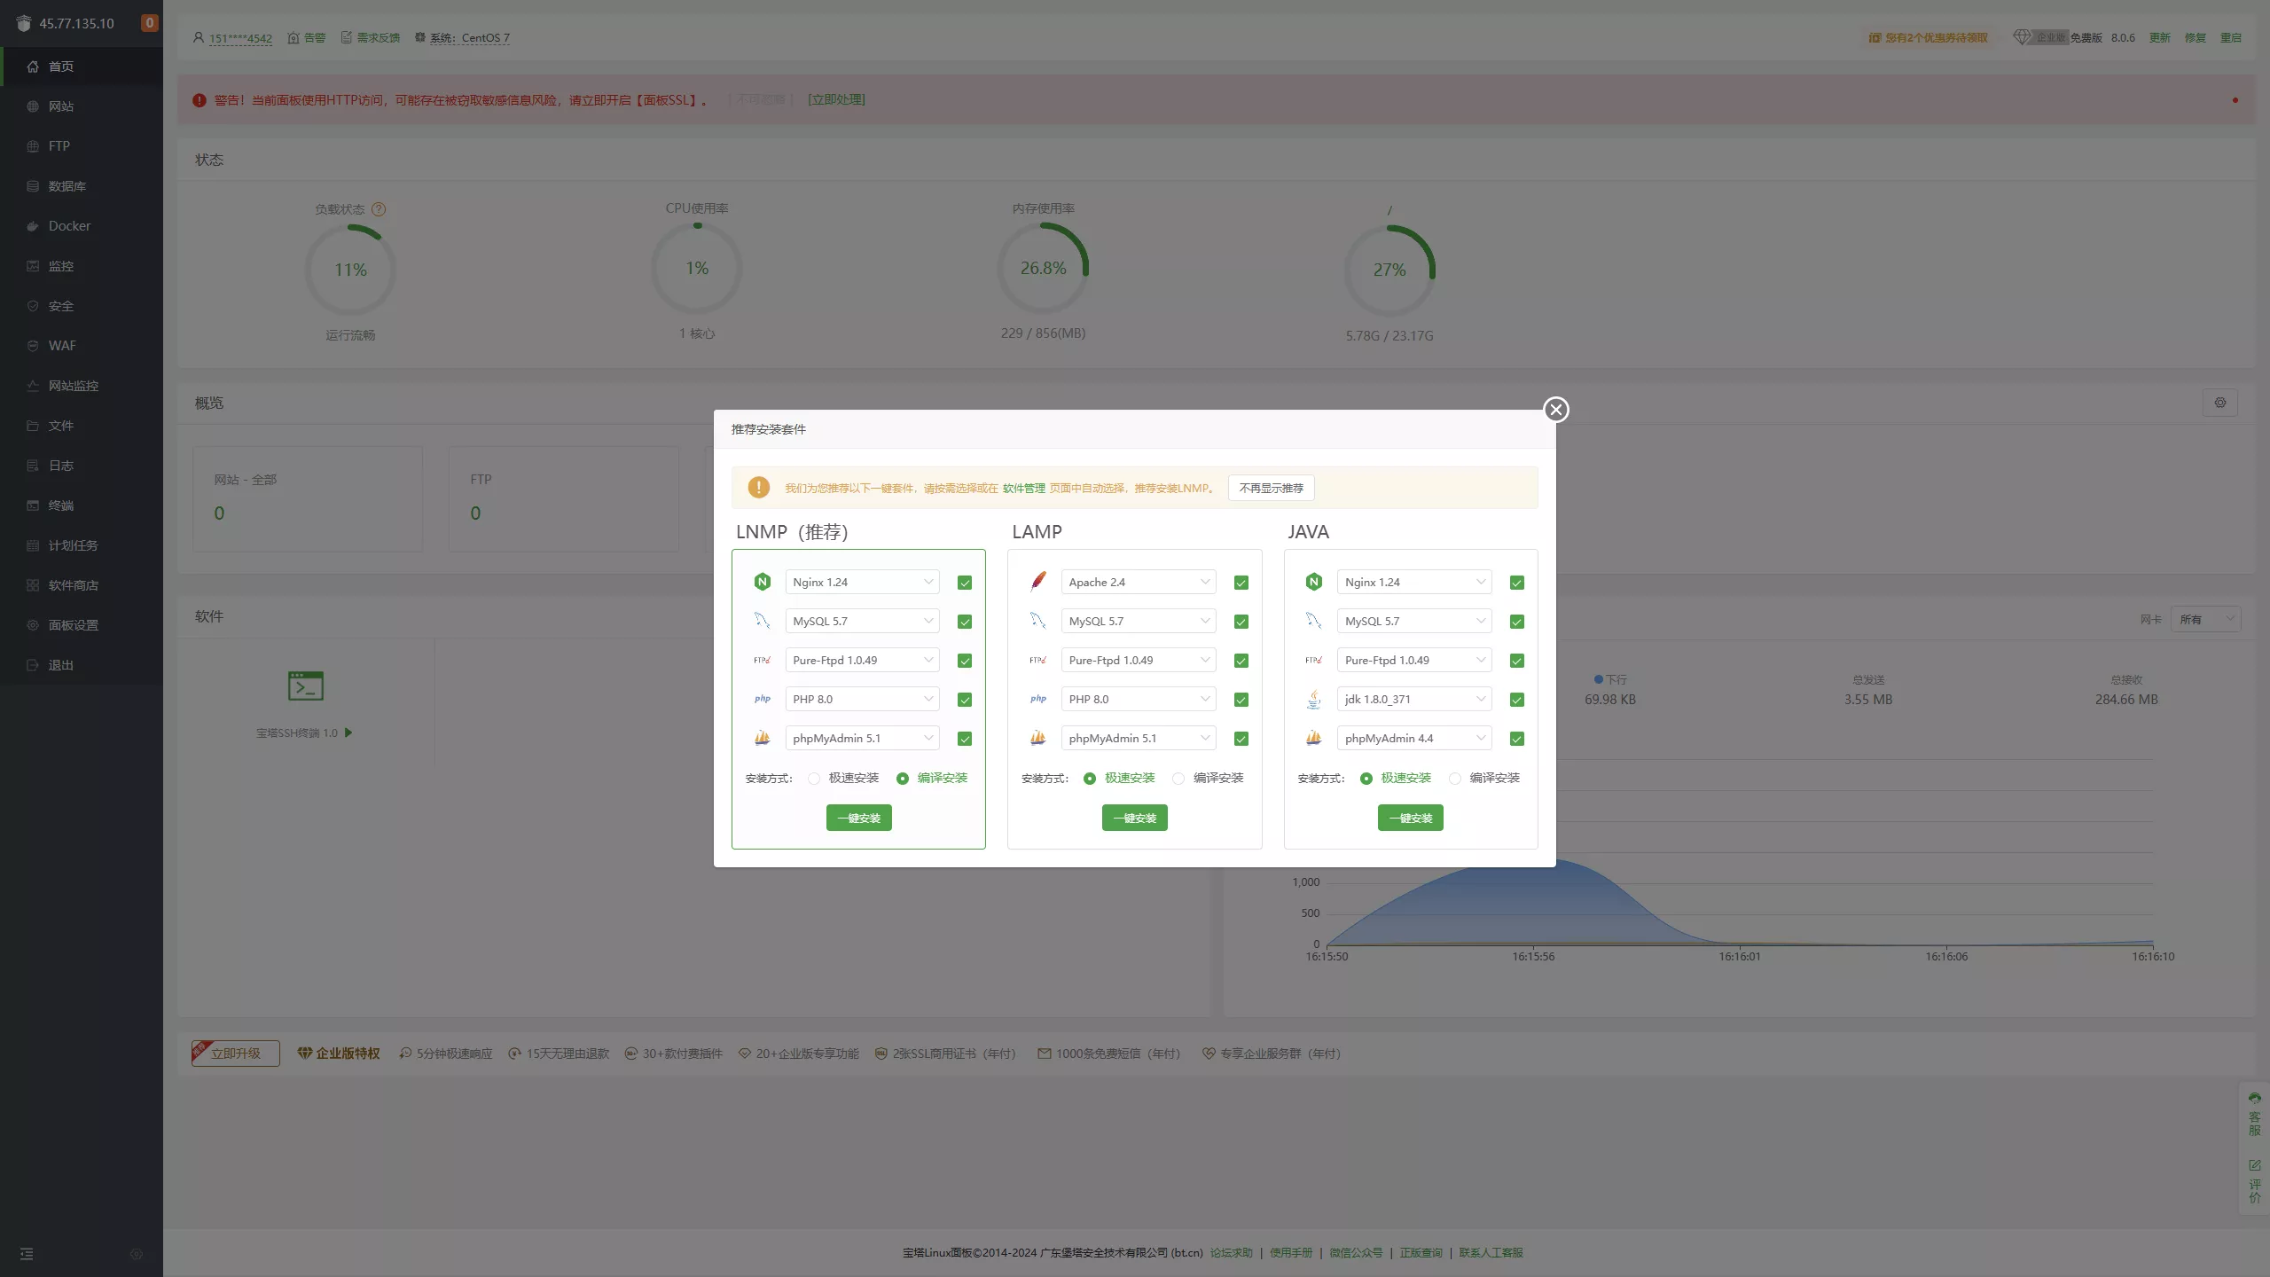
Task: Go to the software store menu
Action: [73, 585]
